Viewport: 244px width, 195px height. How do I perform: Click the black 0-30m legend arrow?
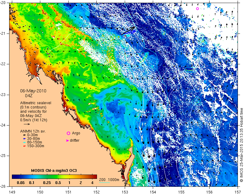click(x=24, y=135)
